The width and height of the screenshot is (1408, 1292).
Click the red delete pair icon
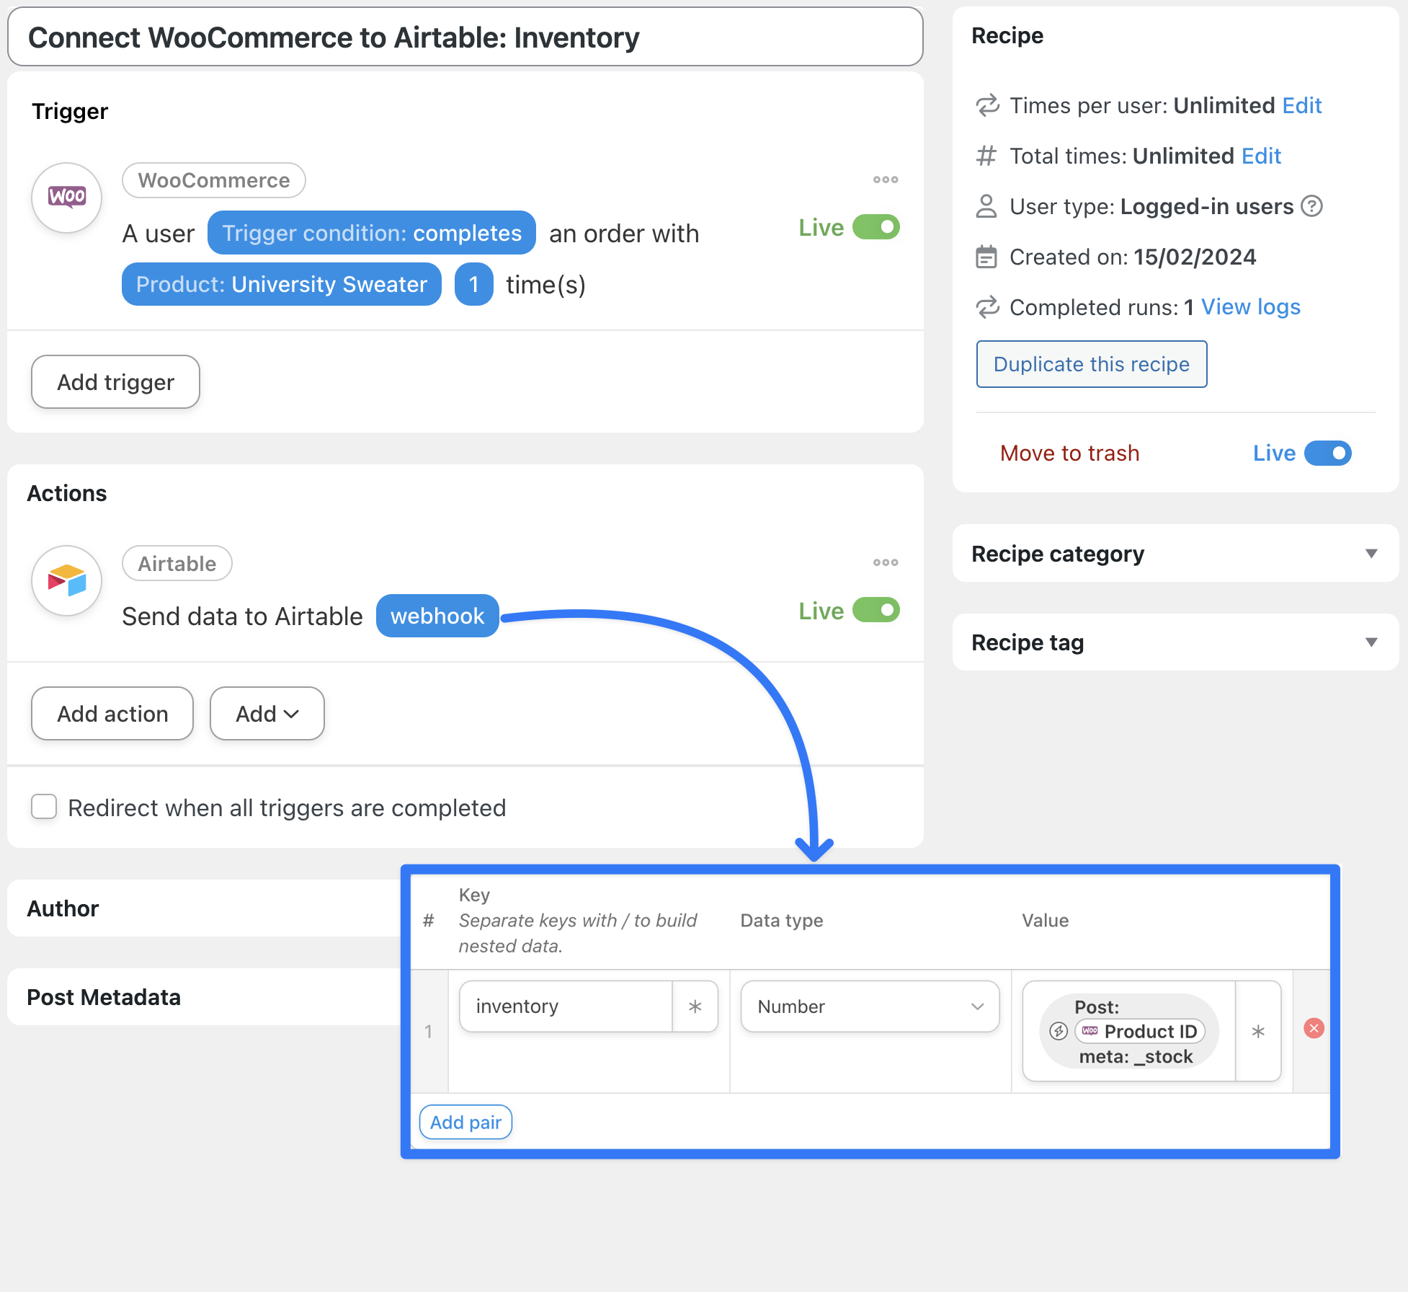click(x=1314, y=1029)
